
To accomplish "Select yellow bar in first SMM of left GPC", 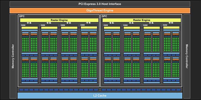I will (29, 28).
